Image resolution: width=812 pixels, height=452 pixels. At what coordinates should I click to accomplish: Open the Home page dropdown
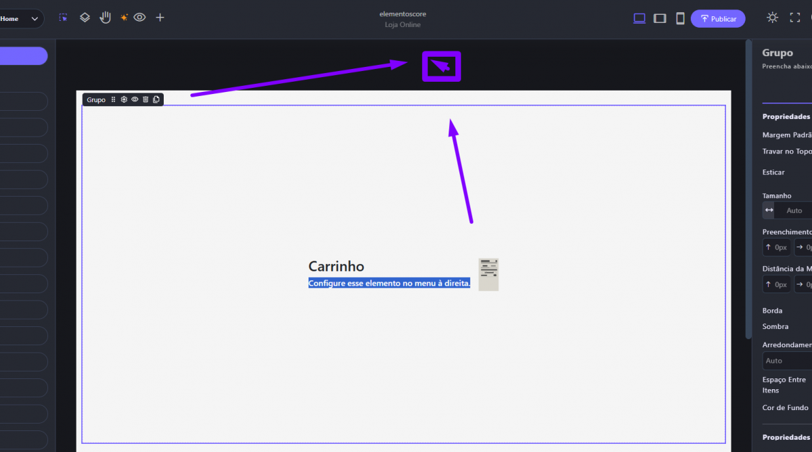point(20,19)
